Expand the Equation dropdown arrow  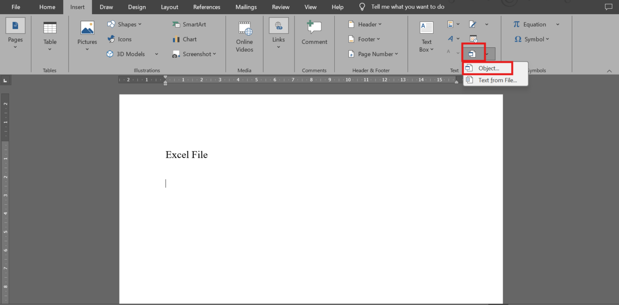[558, 24]
